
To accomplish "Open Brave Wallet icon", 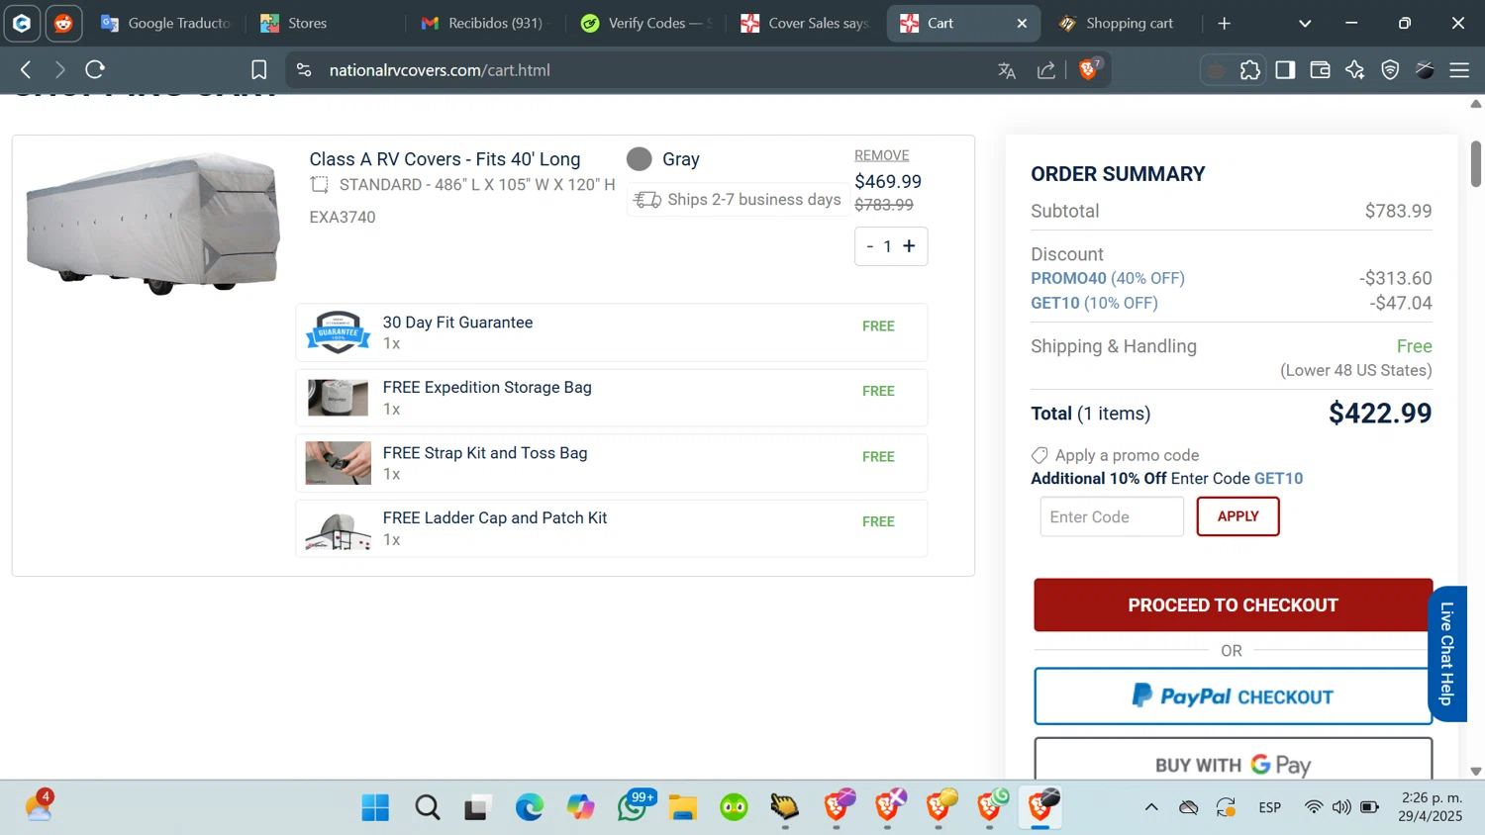I will (x=1320, y=70).
